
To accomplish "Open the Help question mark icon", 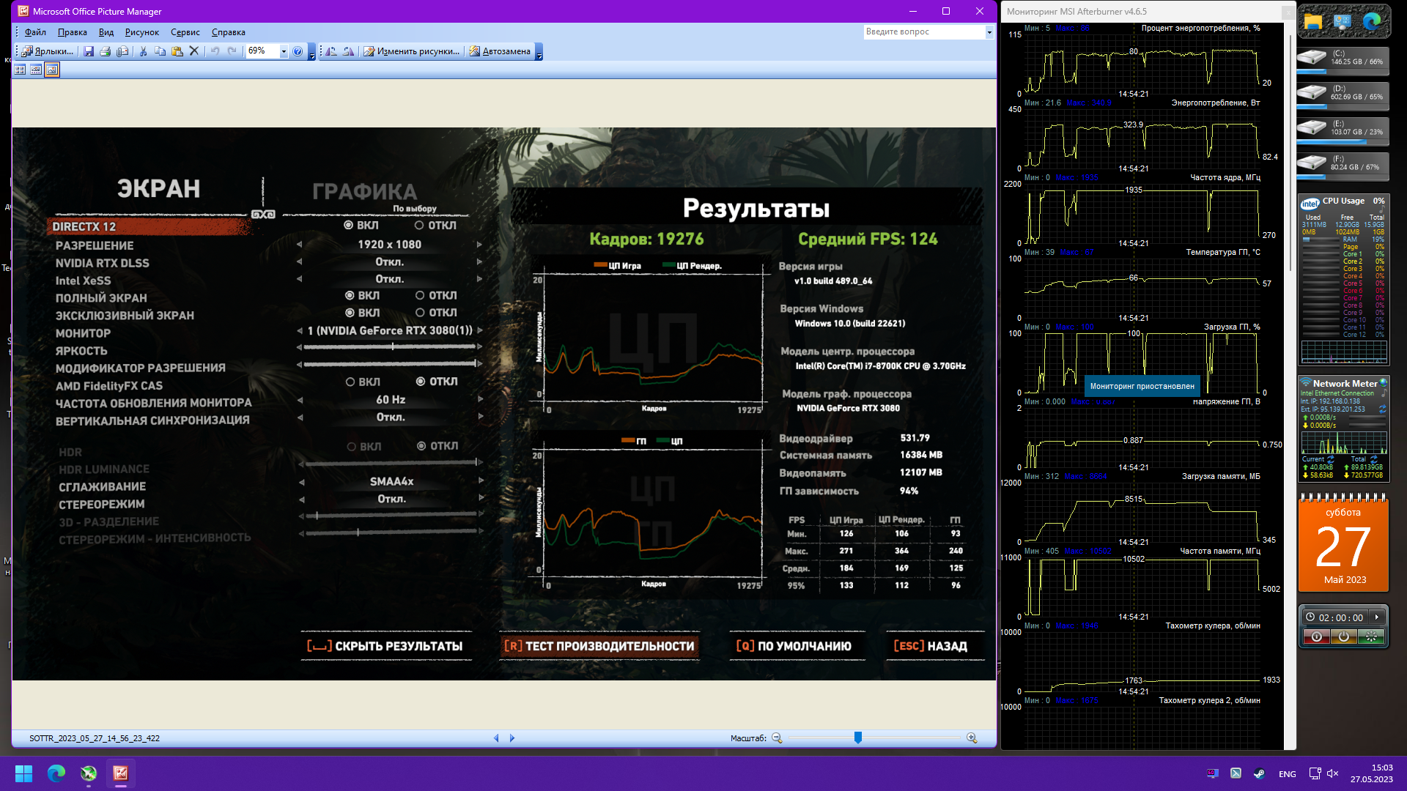I will (x=298, y=51).
